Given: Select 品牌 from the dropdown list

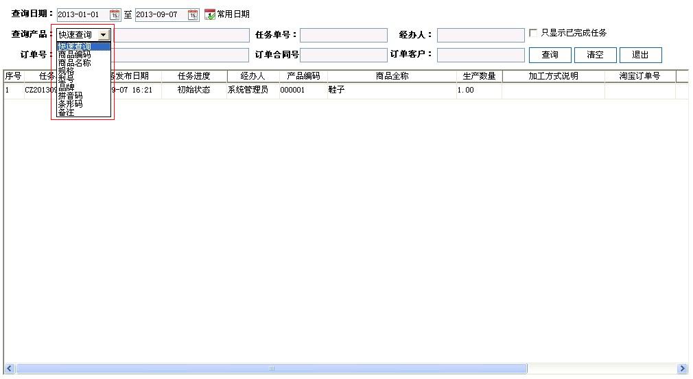Looking at the screenshot, I should click(84, 87).
